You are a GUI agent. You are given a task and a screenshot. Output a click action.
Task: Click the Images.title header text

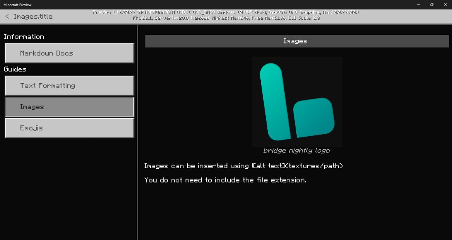click(33, 17)
